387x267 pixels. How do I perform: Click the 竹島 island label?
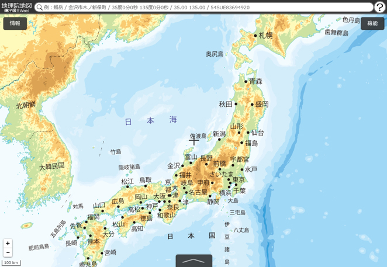point(116,152)
